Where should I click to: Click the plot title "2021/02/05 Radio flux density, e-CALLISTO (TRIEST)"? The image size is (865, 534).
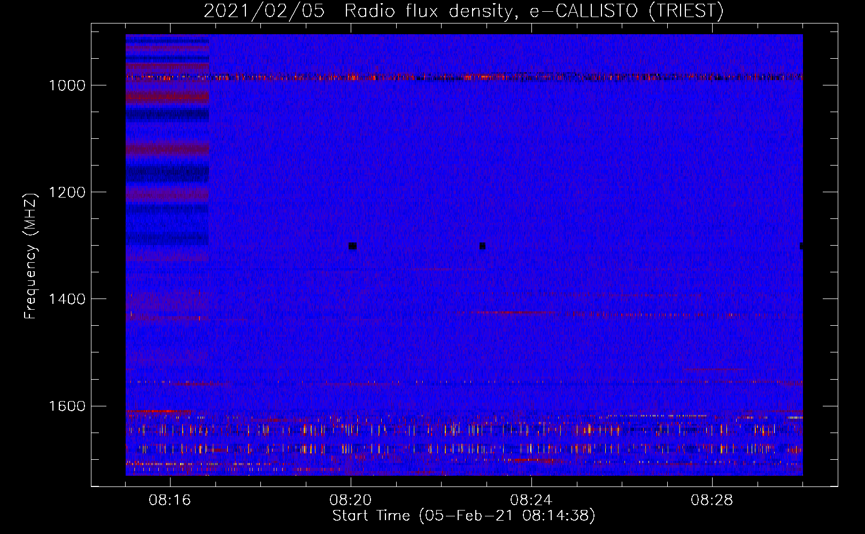(x=464, y=11)
